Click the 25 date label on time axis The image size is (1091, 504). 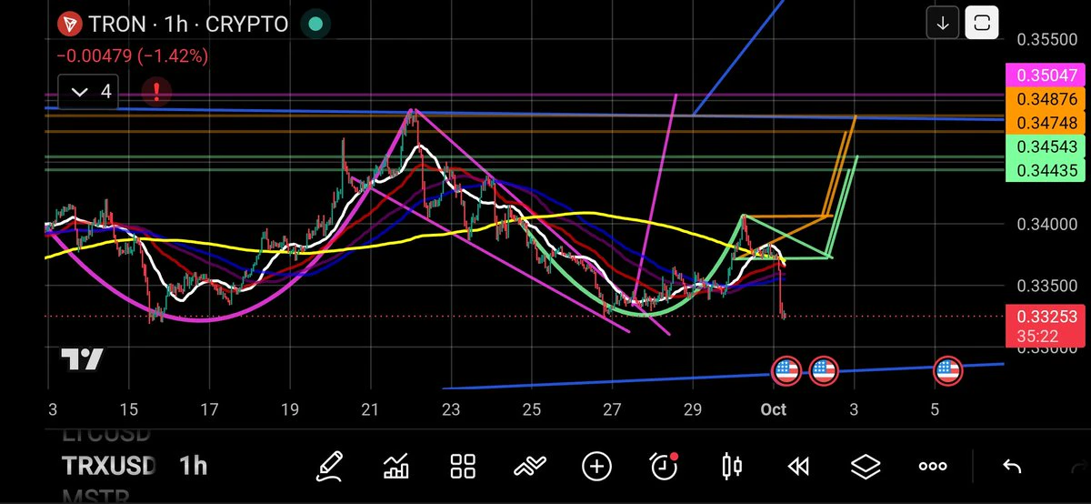pos(532,409)
